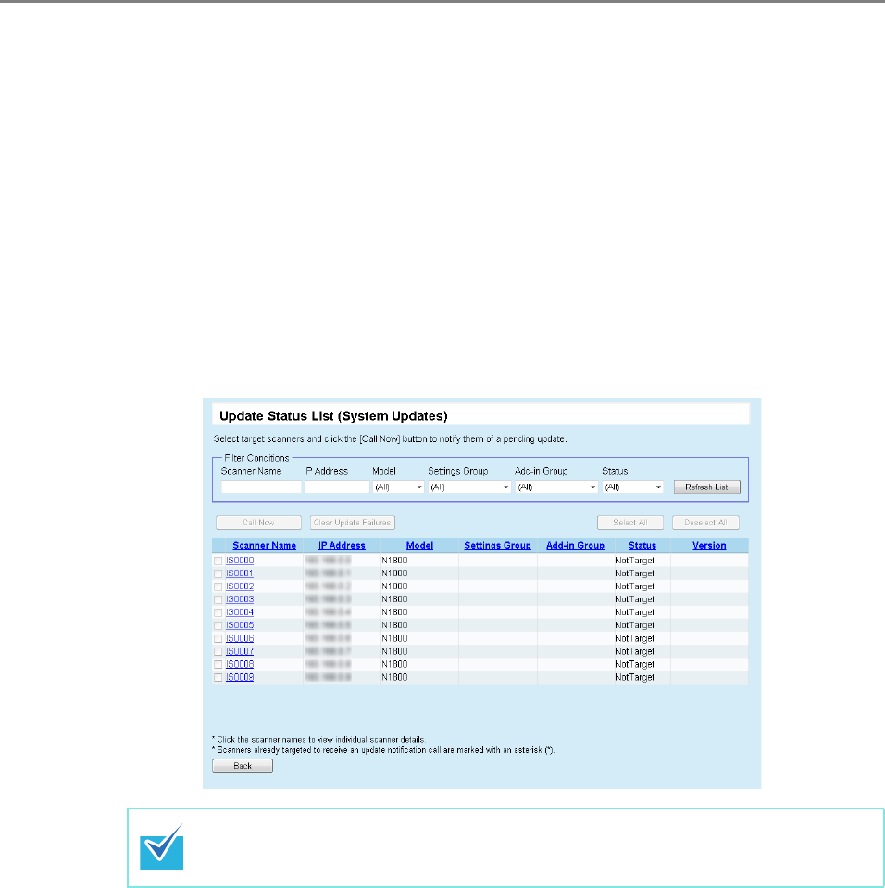Viewport: 885px width, 888px height.
Task: Check the box next to ISO009
Action: tap(218, 677)
